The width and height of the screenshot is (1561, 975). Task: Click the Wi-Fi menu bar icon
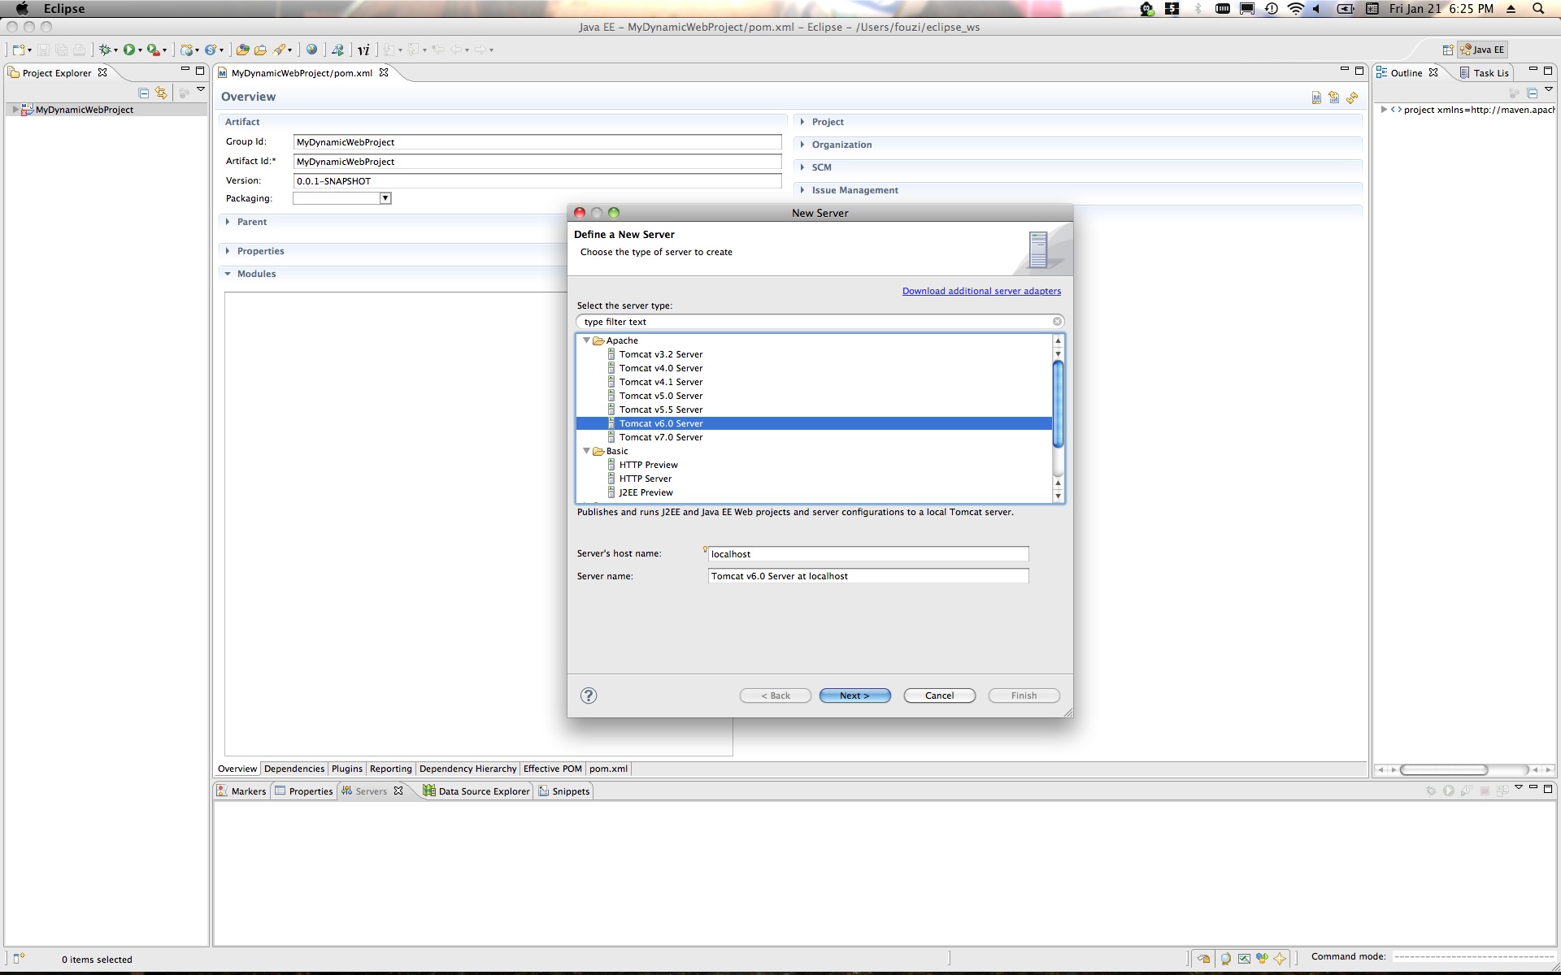(x=1296, y=9)
